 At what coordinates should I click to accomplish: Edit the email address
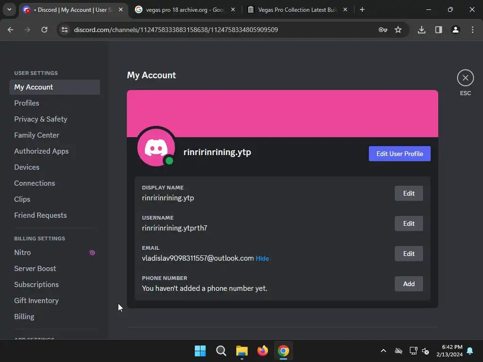[x=409, y=254]
